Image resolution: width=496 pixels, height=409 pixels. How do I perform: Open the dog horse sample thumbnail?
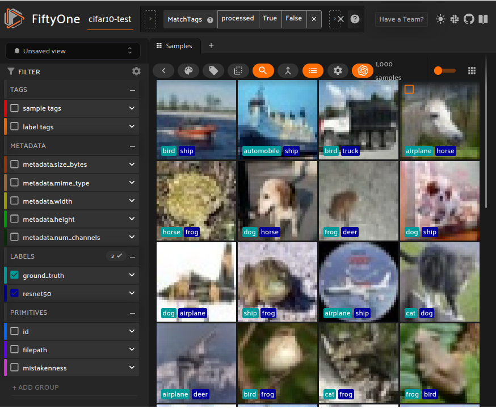point(278,201)
